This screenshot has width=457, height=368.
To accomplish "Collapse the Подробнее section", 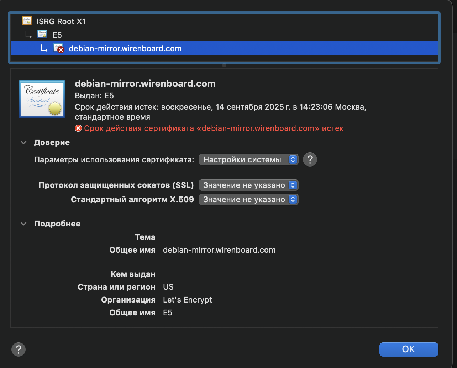I will click(24, 224).
